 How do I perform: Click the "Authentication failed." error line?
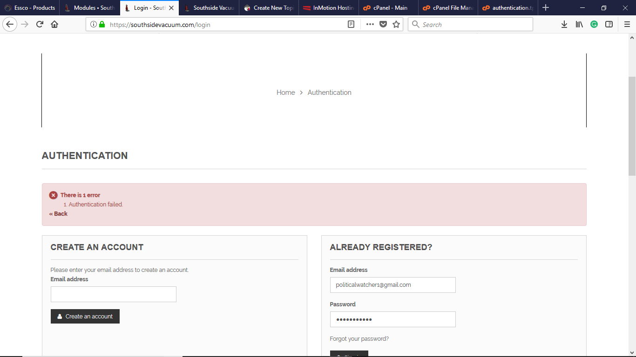pyautogui.click(x=96, y=205)
